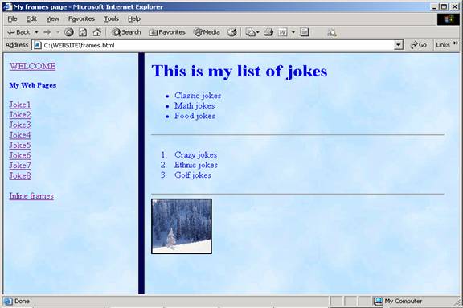The height and width of the screenshot is (308, 463).
Task: Click the Stop loading icon
Action: tap(69, 32)
